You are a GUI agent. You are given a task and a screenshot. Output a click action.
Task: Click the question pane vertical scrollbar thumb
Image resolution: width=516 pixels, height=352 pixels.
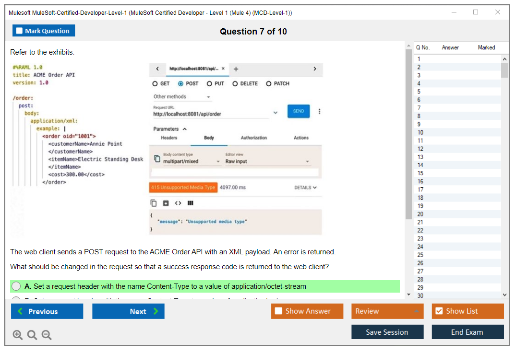[x=408, y=134]
